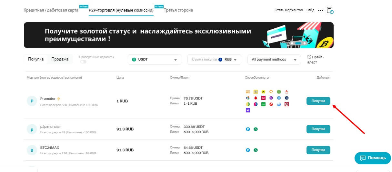Switch to Продажа sell mode
Image resolution: width=392 pixels, height=172 pixels.
pyautogui.click(x=60, y=59)
